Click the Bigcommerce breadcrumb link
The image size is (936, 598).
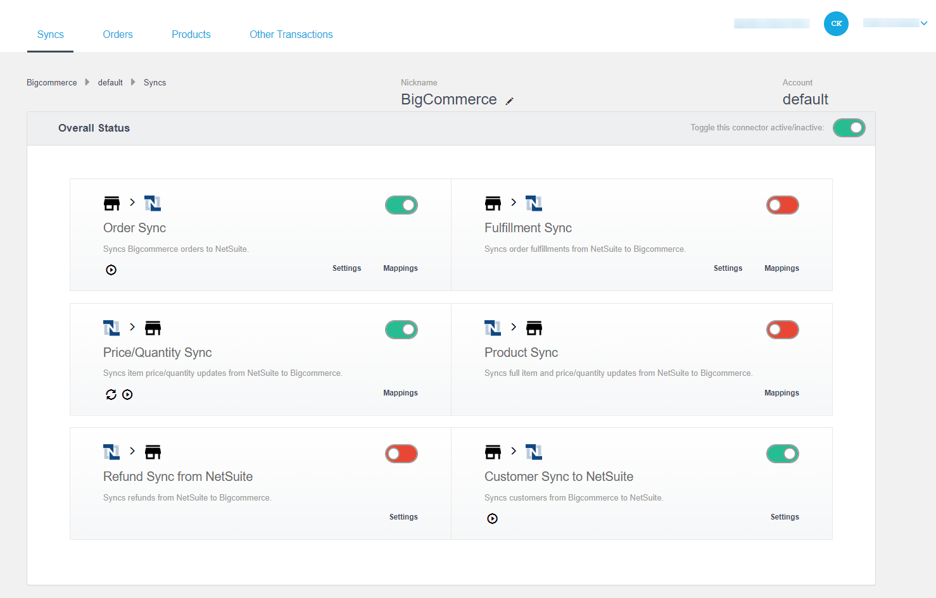52,82
